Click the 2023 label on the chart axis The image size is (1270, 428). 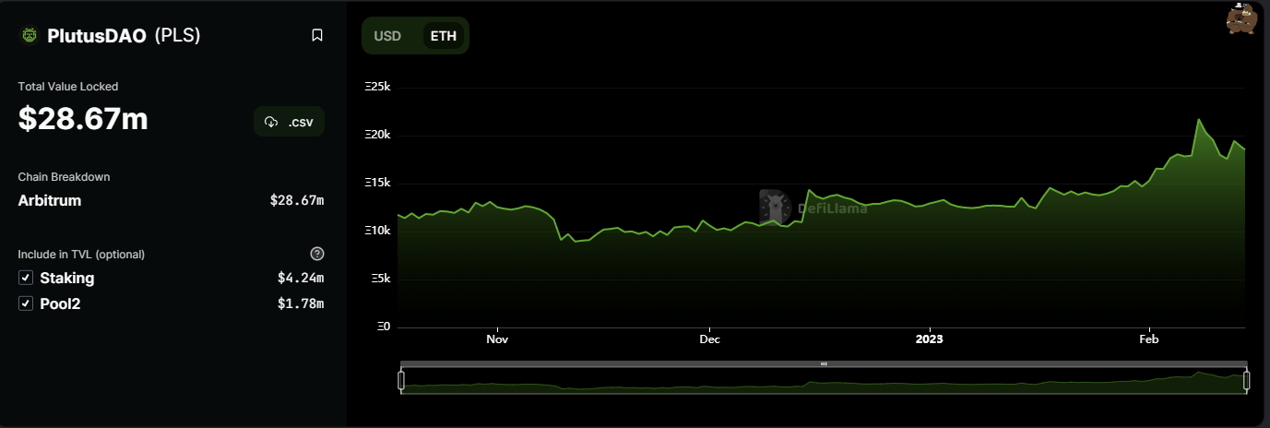pos(930,339)
